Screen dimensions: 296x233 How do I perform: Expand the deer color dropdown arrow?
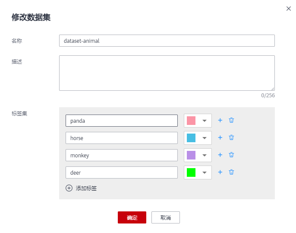205,172
